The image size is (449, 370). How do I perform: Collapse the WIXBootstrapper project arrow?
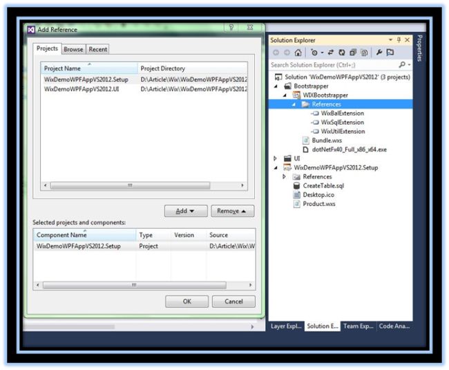(285, 95)
